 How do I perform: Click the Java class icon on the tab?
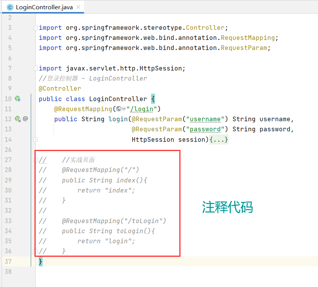click(10, 7)
